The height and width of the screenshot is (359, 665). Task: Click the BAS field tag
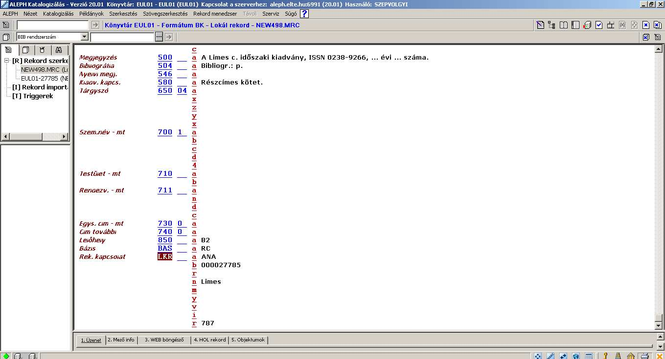tap(165, 249)
